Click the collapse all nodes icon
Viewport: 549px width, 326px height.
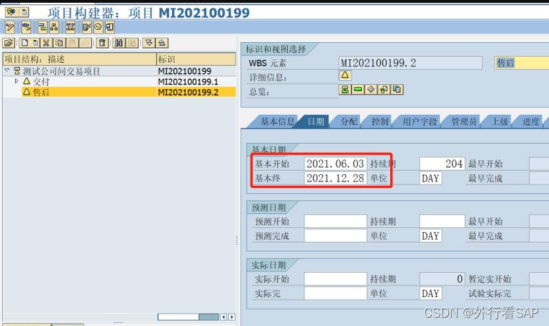point(162,43)
